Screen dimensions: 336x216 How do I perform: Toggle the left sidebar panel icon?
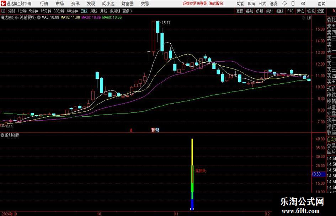click(x=3, y=11)
